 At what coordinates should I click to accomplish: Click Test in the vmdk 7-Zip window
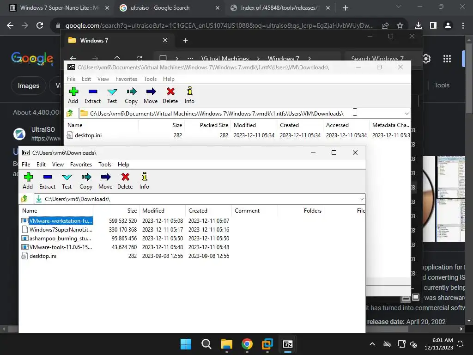[x=112, y=95]
